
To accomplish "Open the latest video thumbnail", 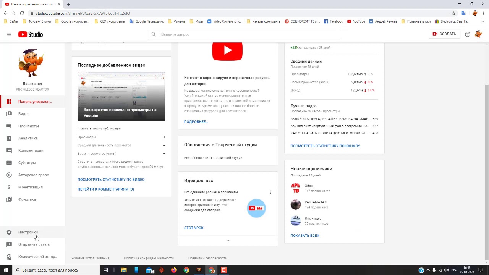I will click(x=121, y=96).
